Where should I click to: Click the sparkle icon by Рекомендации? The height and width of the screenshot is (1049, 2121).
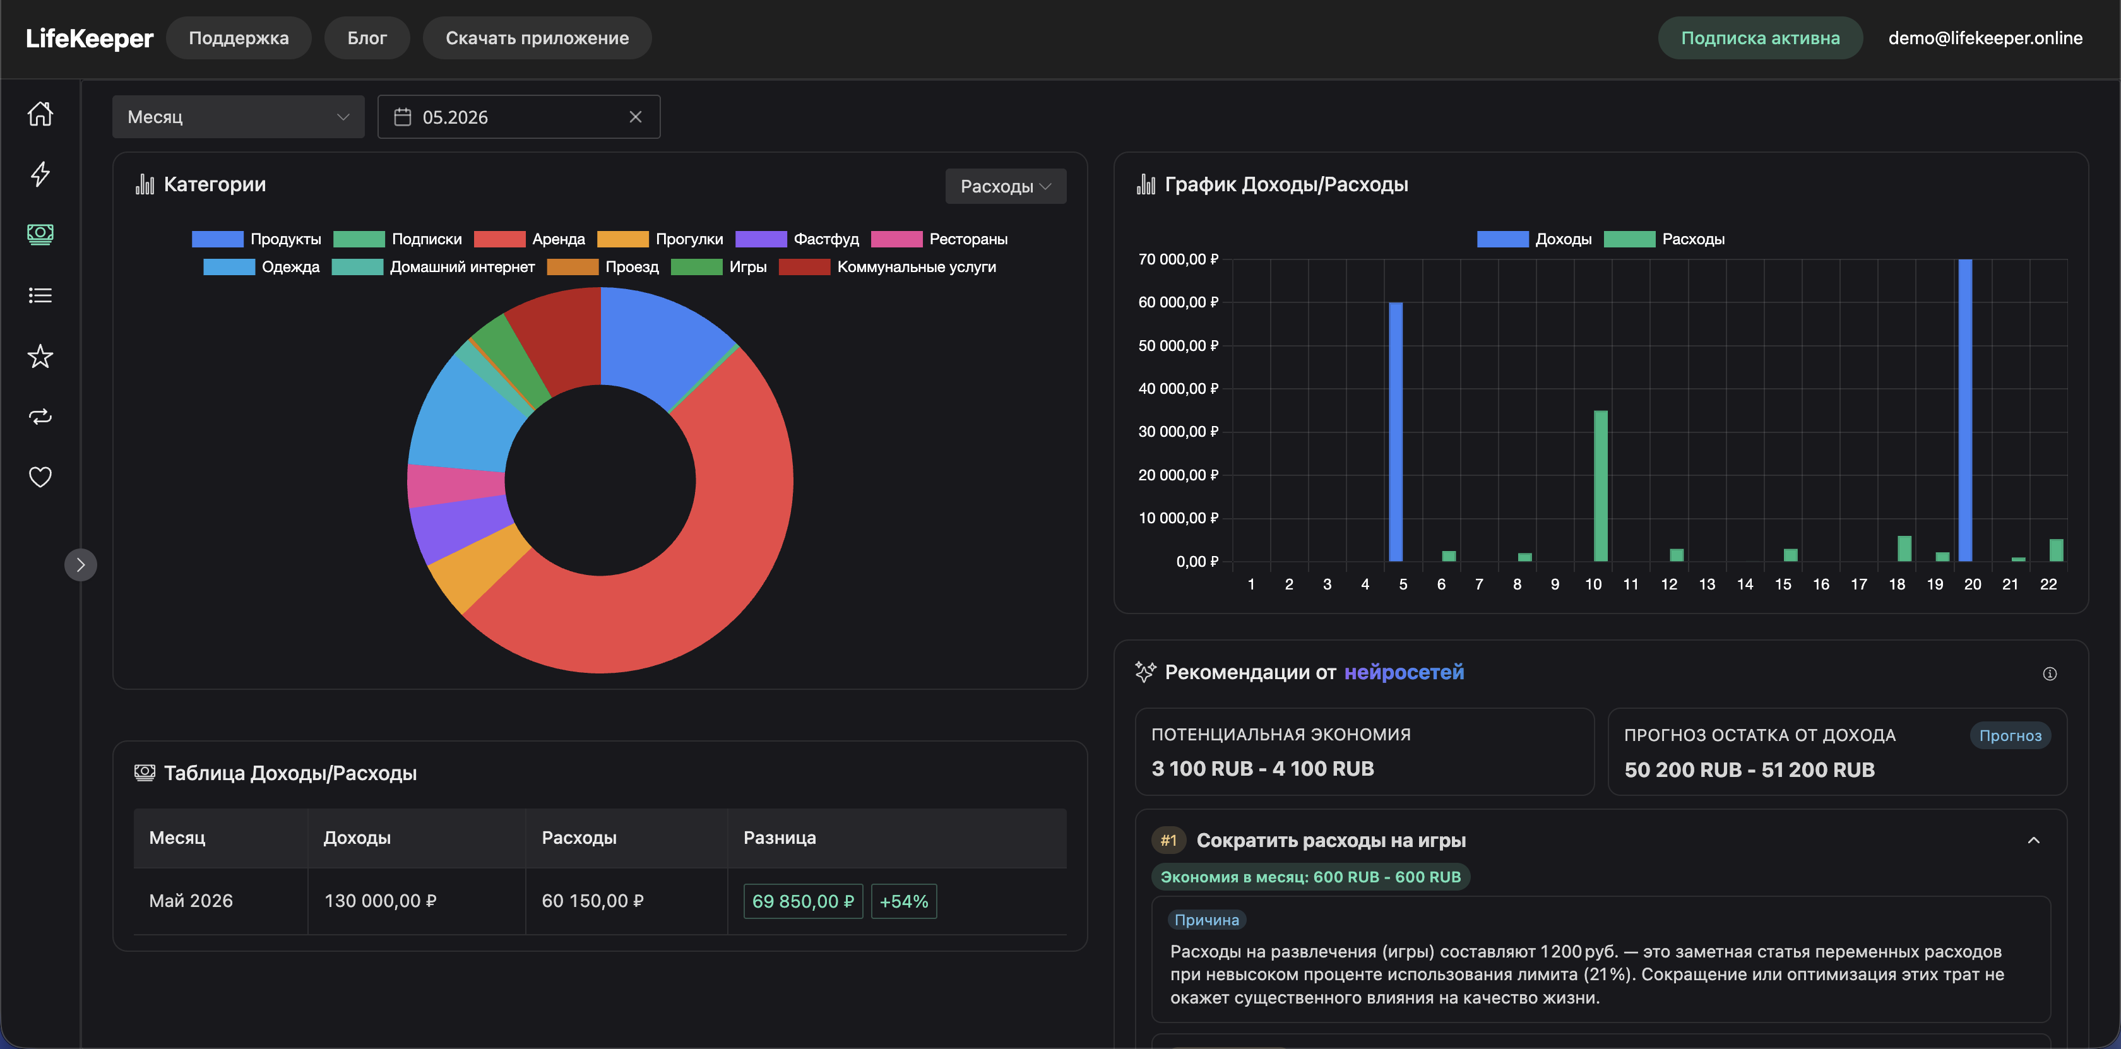click(x=1145, y=672)
